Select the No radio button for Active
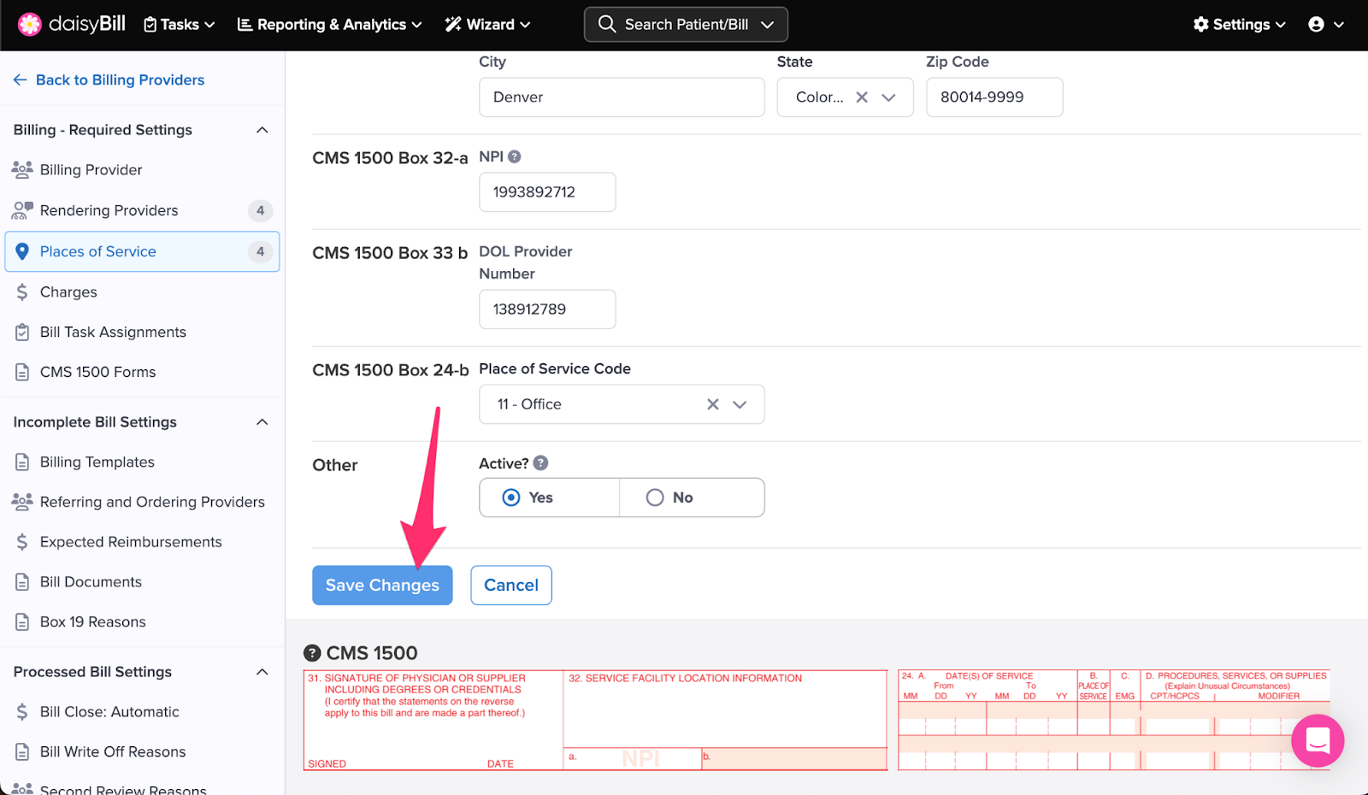 [655, 498]
